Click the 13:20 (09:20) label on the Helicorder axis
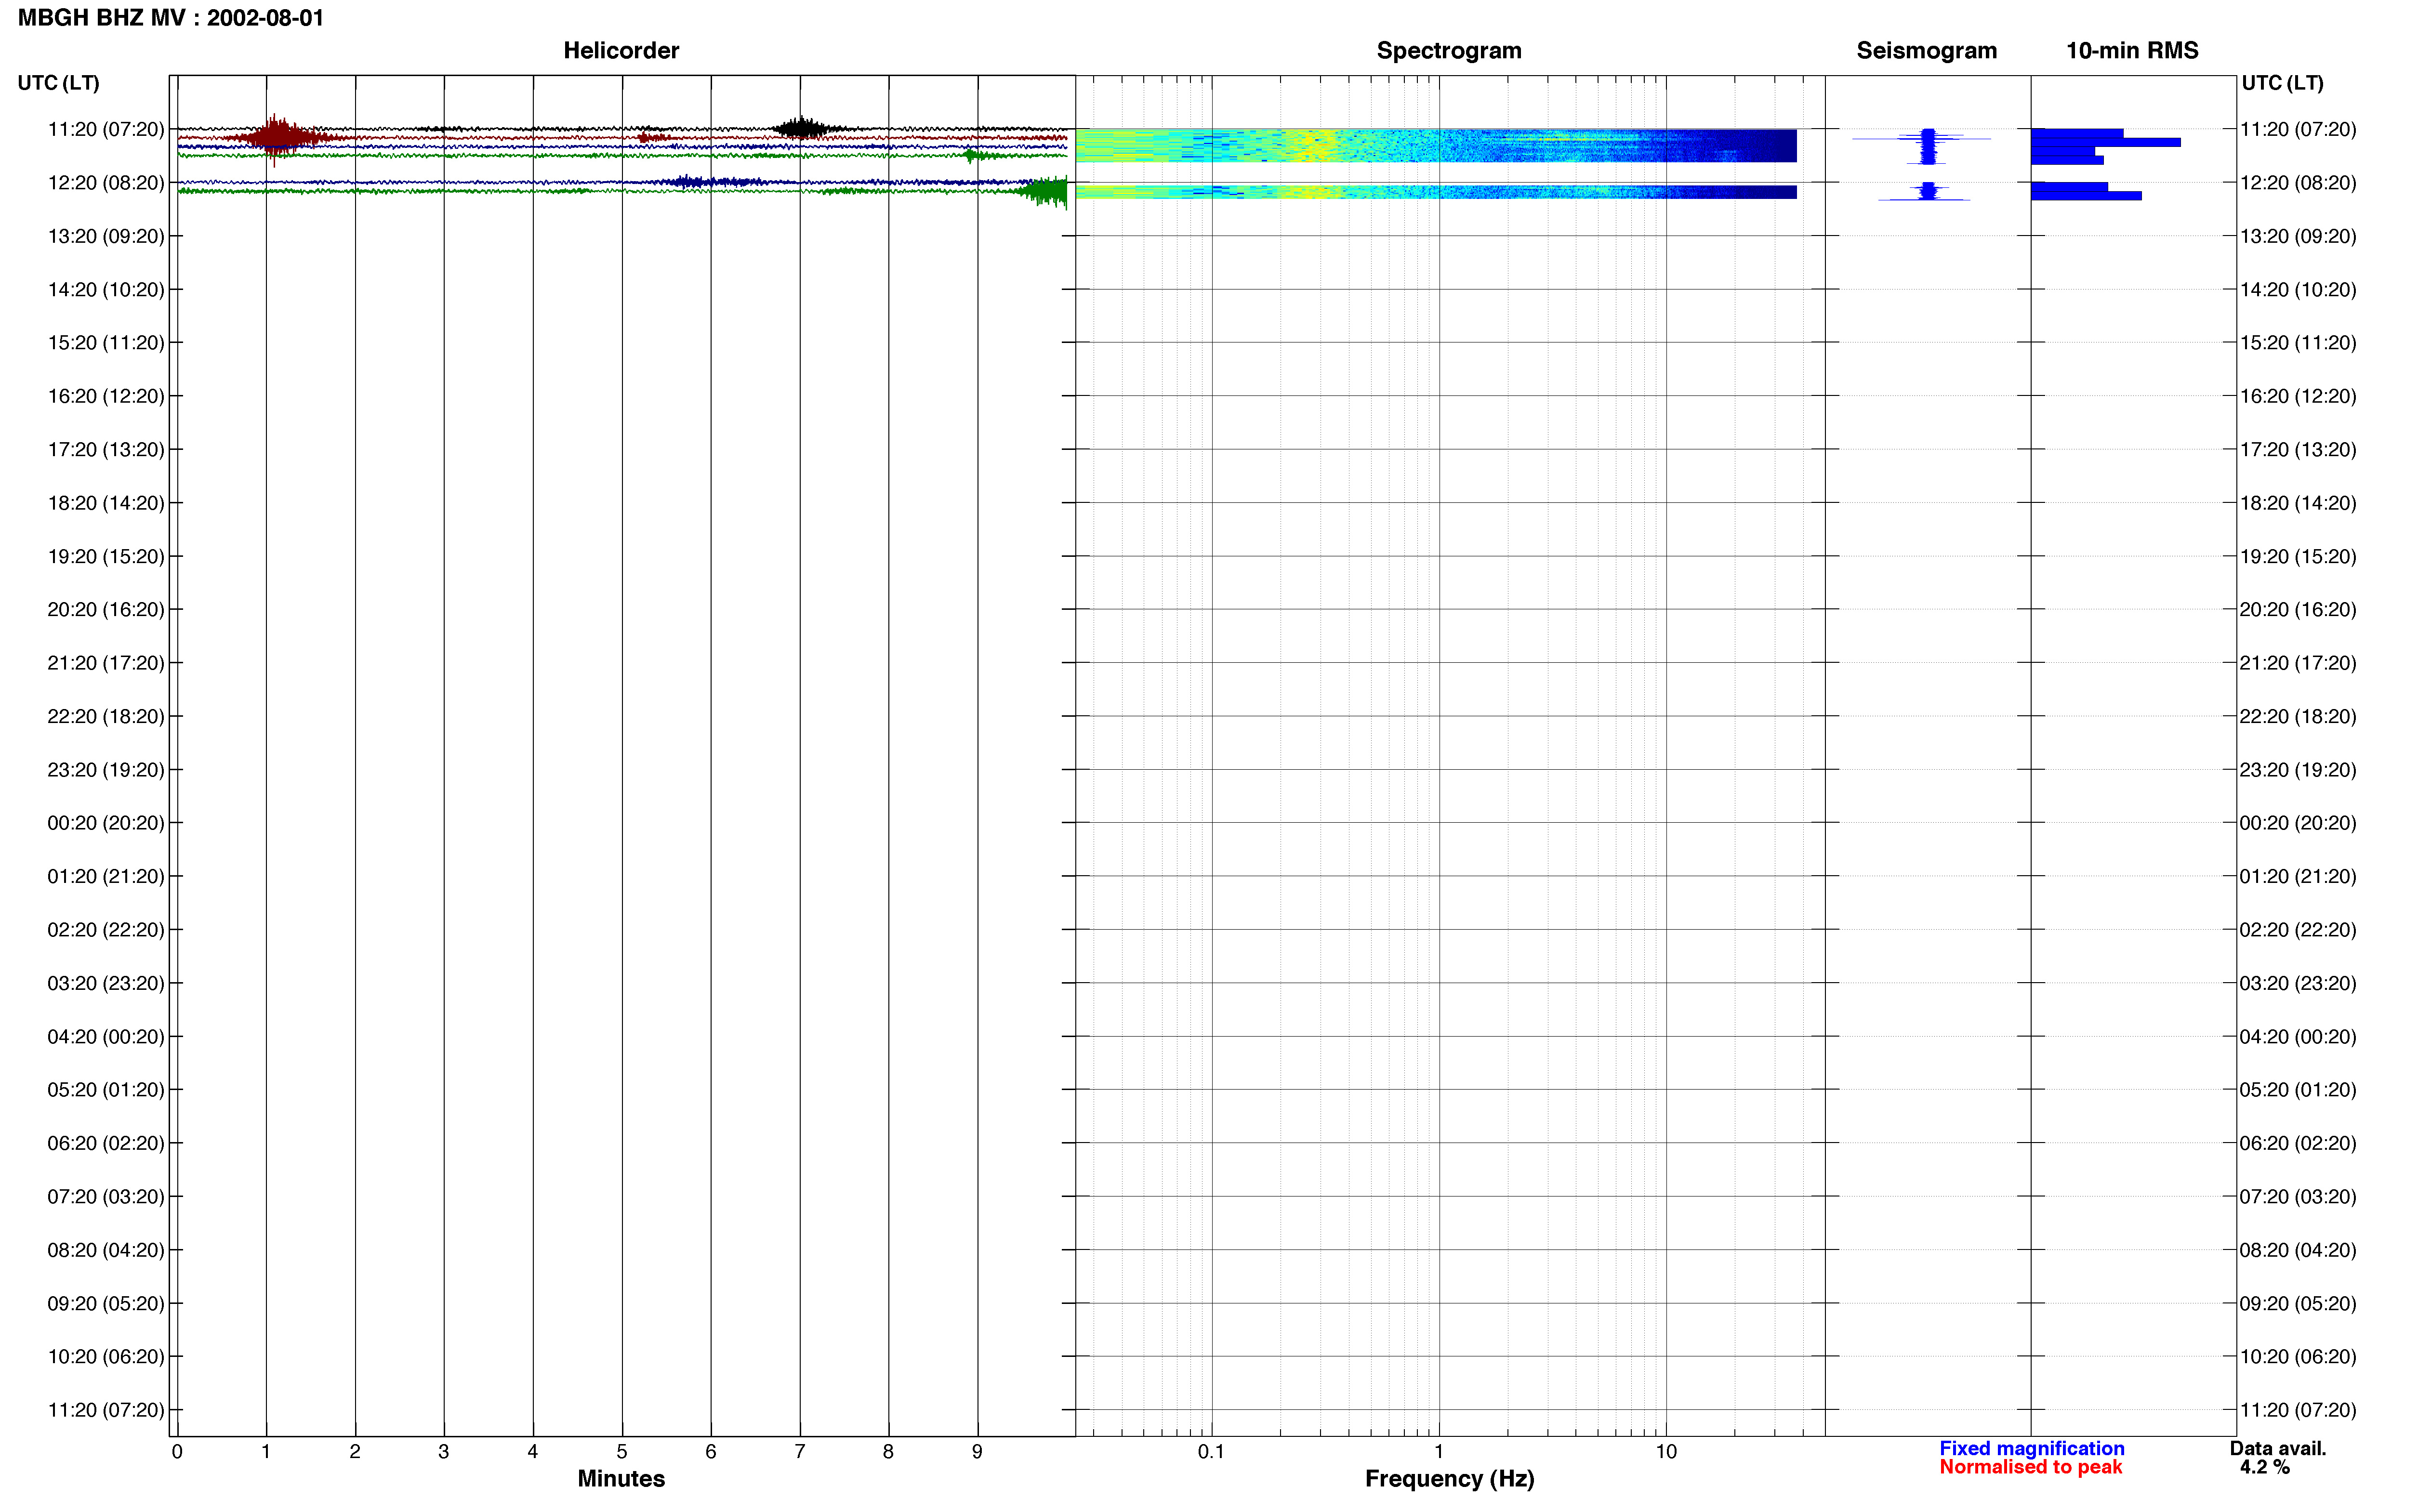2418x1512 pixels. point(106,236)
